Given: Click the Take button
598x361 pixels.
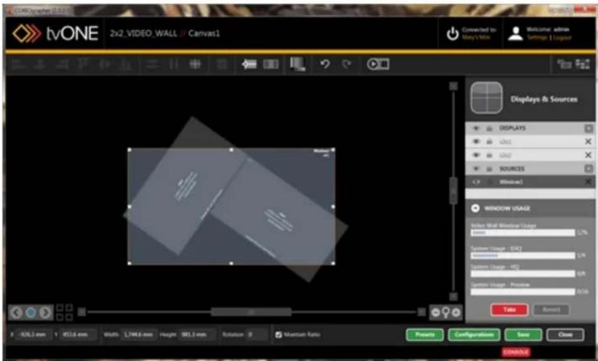Looking at the screenshot, I should click(x=509, y=310).
